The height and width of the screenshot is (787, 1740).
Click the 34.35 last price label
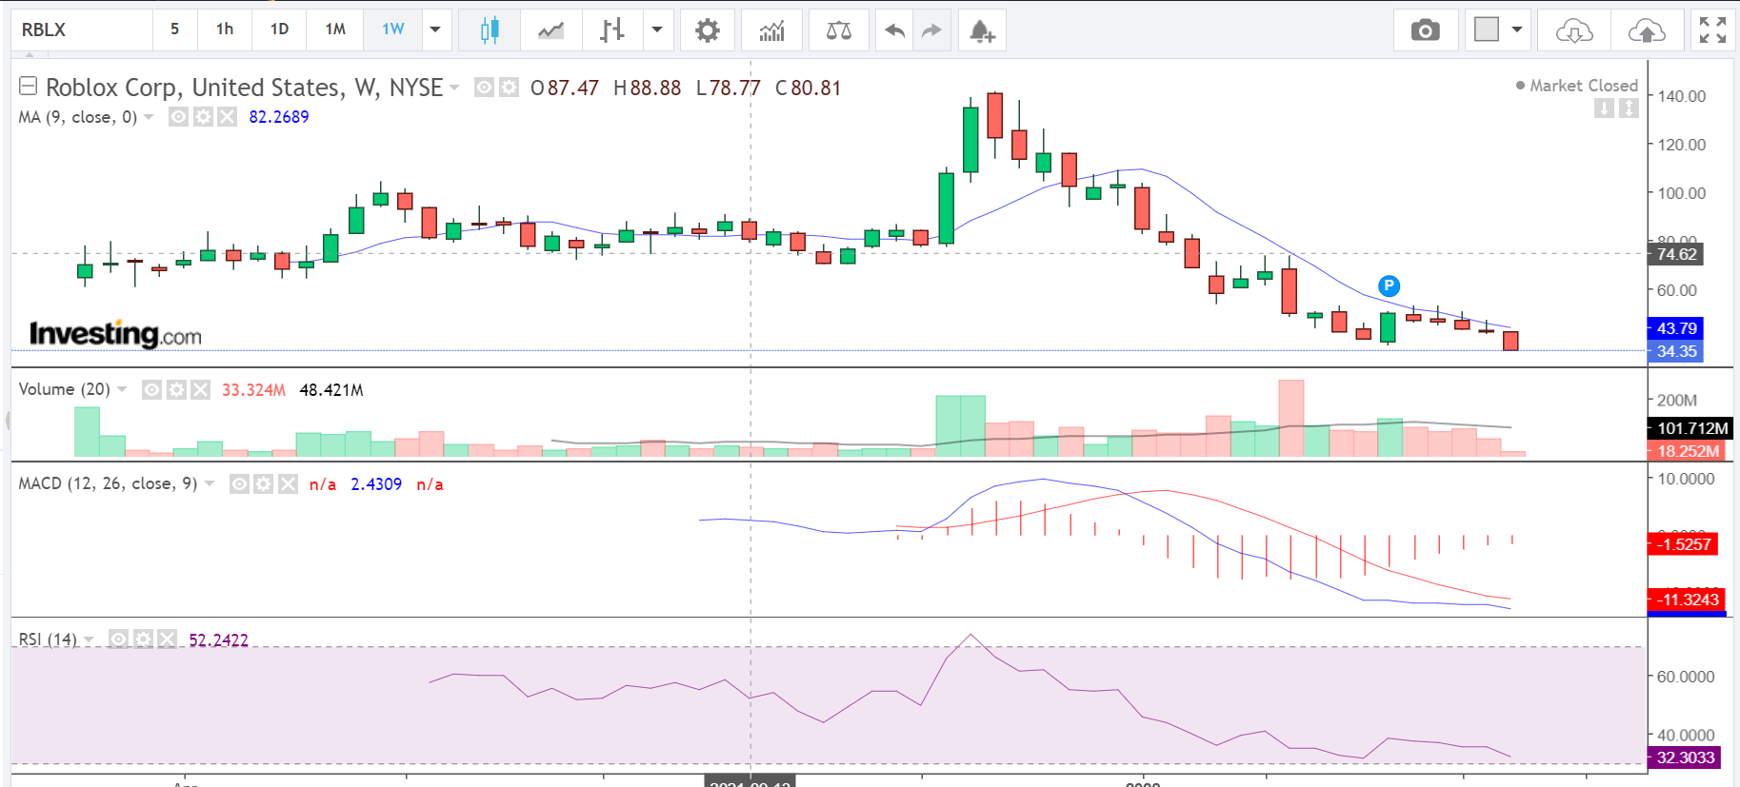click(1676, 351)
